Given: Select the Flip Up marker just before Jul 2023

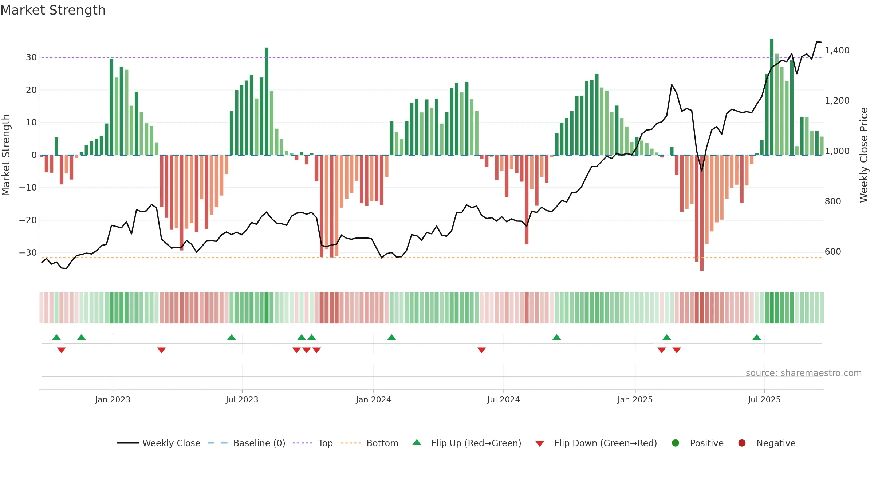Looking at the screenshot, I should pyautogui.click(x=232, y=337).
